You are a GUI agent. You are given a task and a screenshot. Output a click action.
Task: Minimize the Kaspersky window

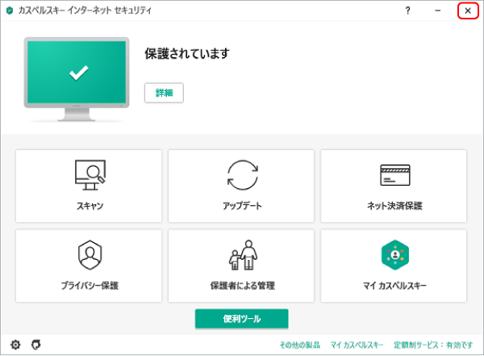pyautogui.click(x=438, y=10)
